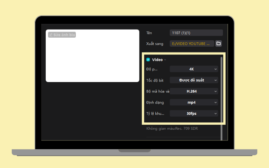
Task: Open the mp4 format dropdown
Action: (194, 102)
